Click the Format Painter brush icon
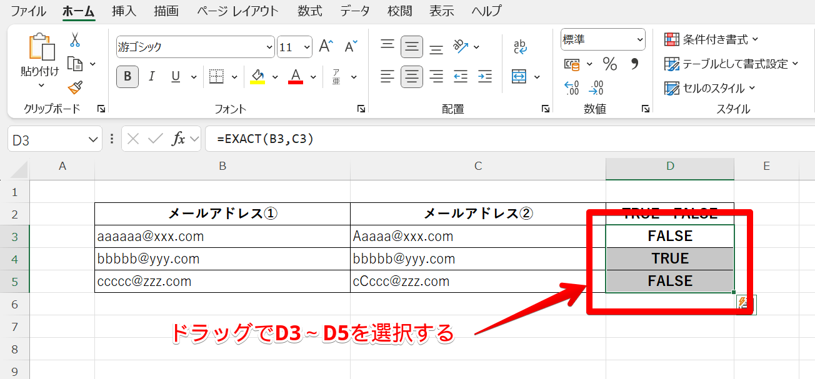The image size is (815, 379). (x=75, y=87)
